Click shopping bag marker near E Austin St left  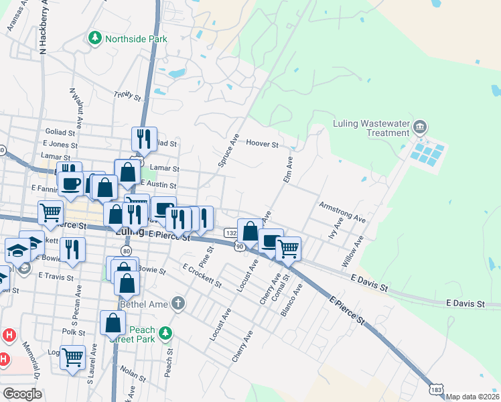104,188
